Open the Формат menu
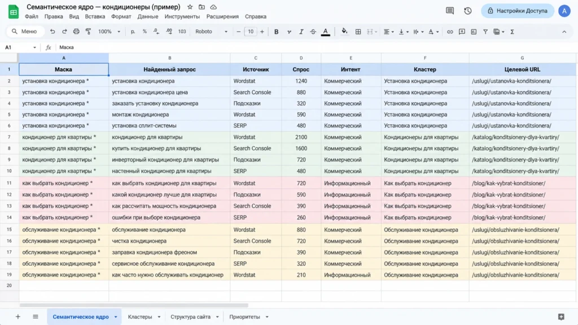578x325 pixels. pos(121,16)
